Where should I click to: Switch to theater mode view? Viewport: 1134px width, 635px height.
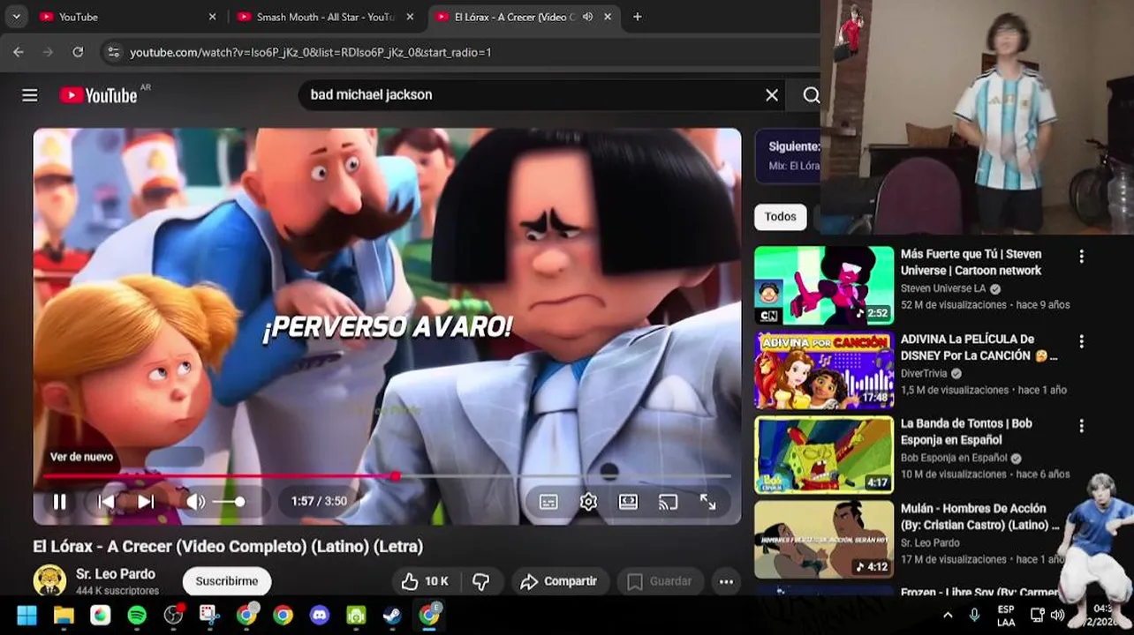click(628, 502)
